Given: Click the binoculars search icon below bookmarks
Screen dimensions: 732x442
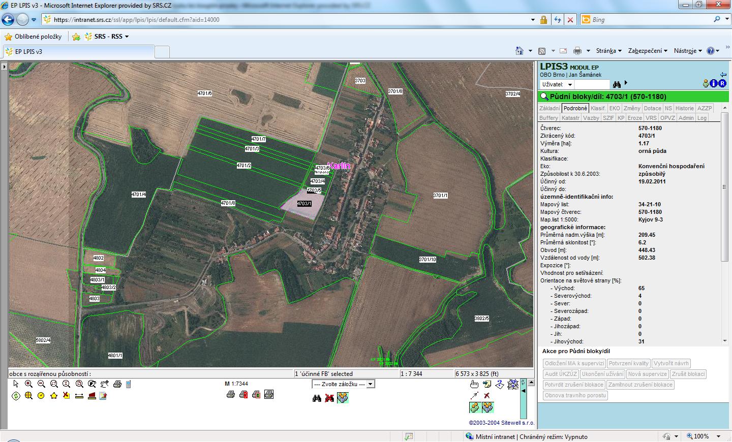Looking at the screenshot, I should click(317, 398).
